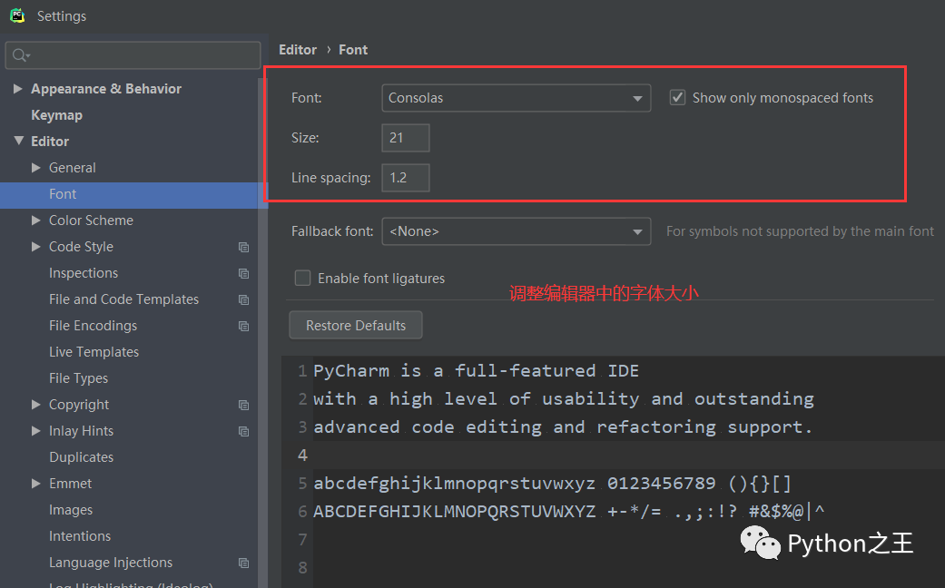Click project-scope icon beside File and Code Templates

tap(243, 300)
